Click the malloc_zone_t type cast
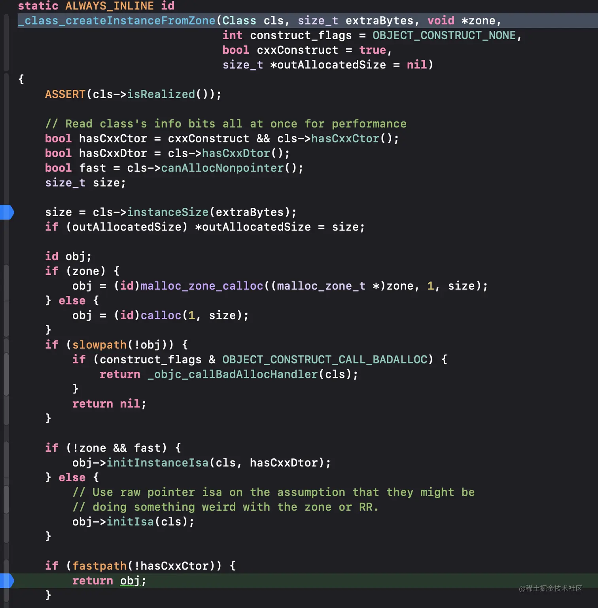598x608 pixels. [321, 286]
